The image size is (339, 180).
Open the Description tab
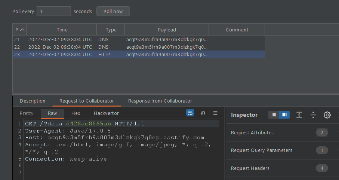[33, 101]
